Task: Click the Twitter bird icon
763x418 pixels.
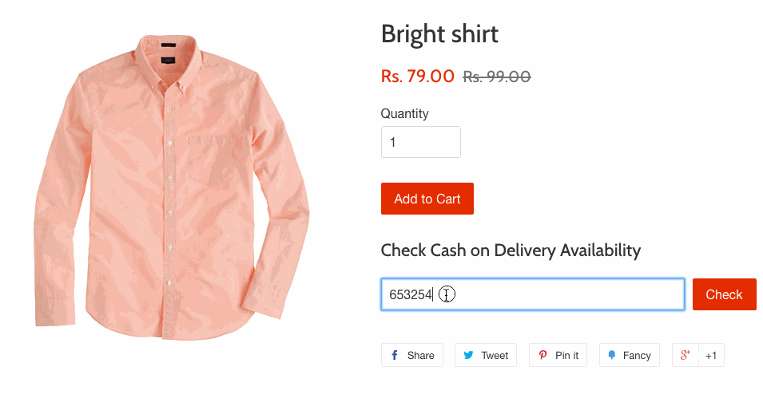Action: pyautogui.click(x=468, y=356)
